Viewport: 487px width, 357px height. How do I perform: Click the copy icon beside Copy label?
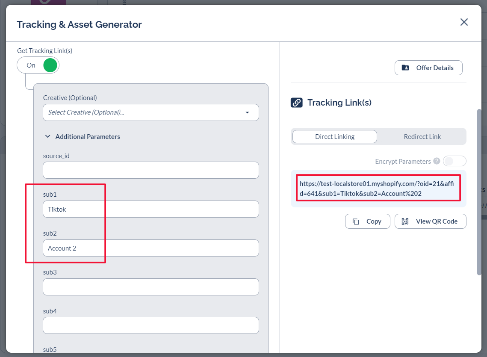[356, 221]
